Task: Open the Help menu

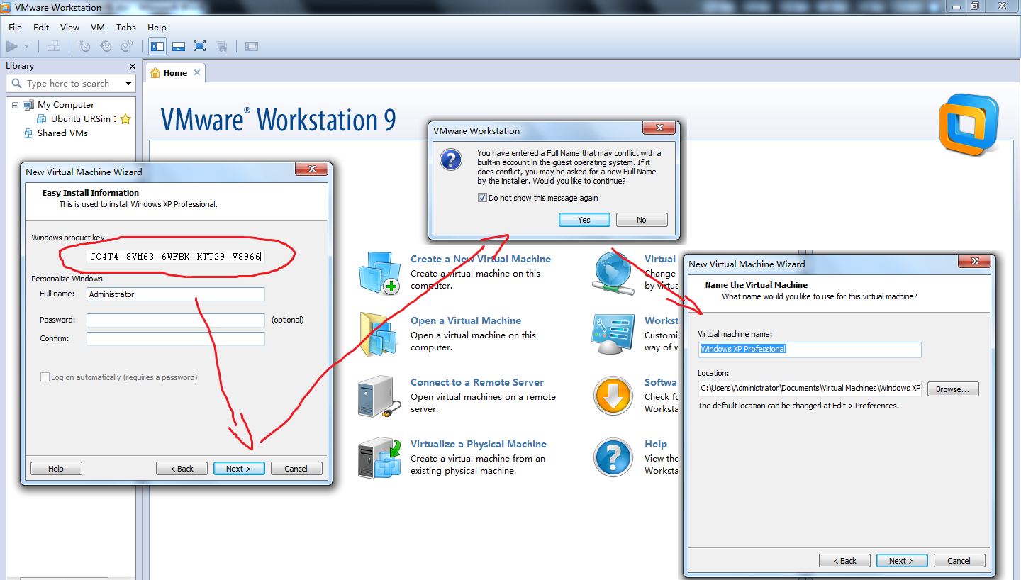Action: (157, 27)
